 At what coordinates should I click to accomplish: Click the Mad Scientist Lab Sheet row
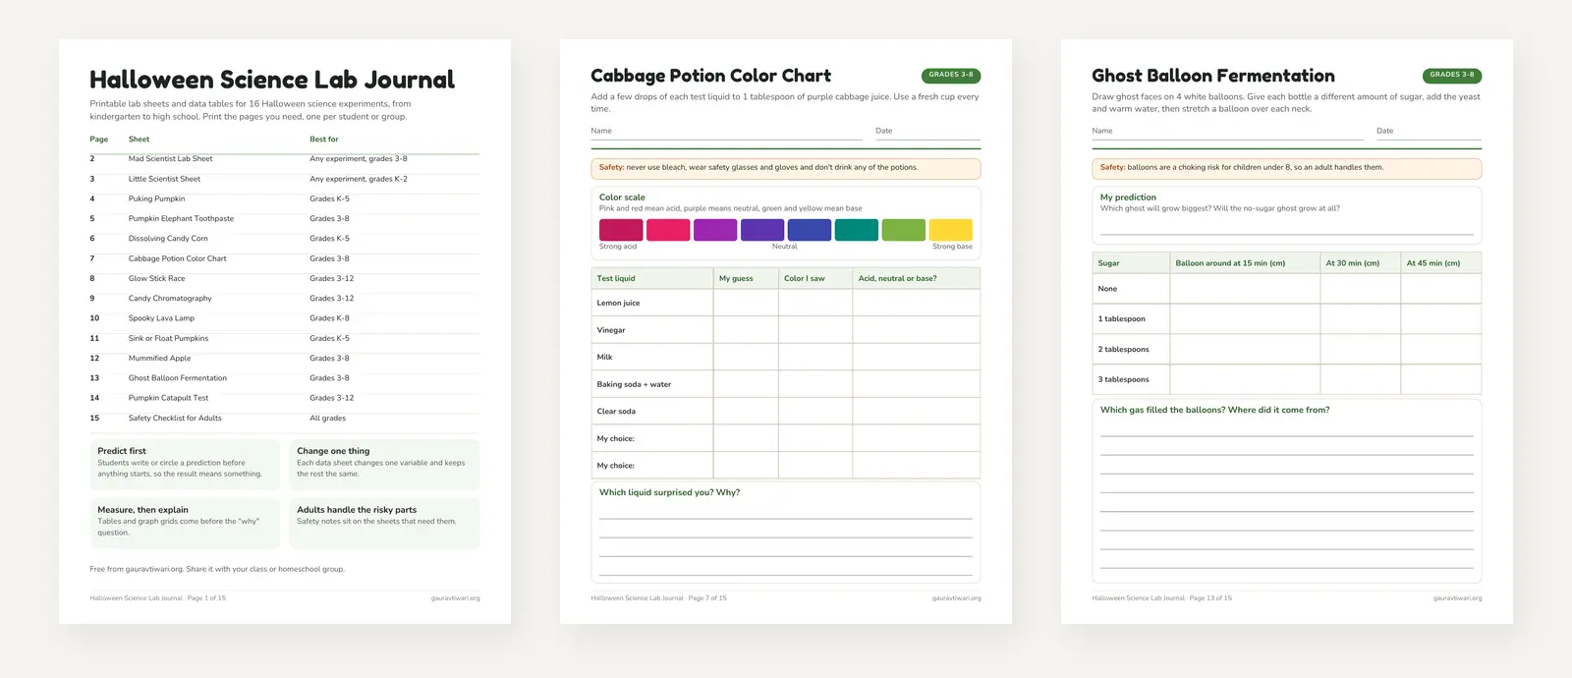click(284, 159)
